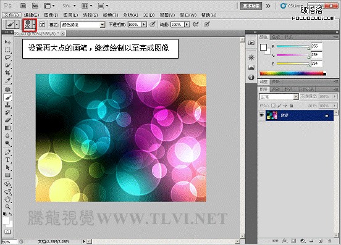
Task: Select the Pen tool
Action: coord(7,152)
